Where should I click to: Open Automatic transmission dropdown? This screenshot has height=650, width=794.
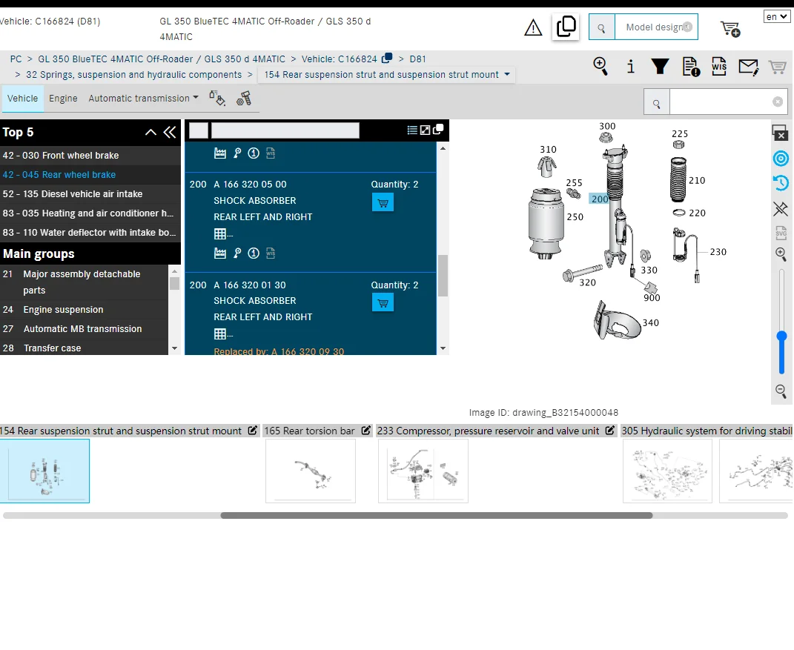coord(143,99)
